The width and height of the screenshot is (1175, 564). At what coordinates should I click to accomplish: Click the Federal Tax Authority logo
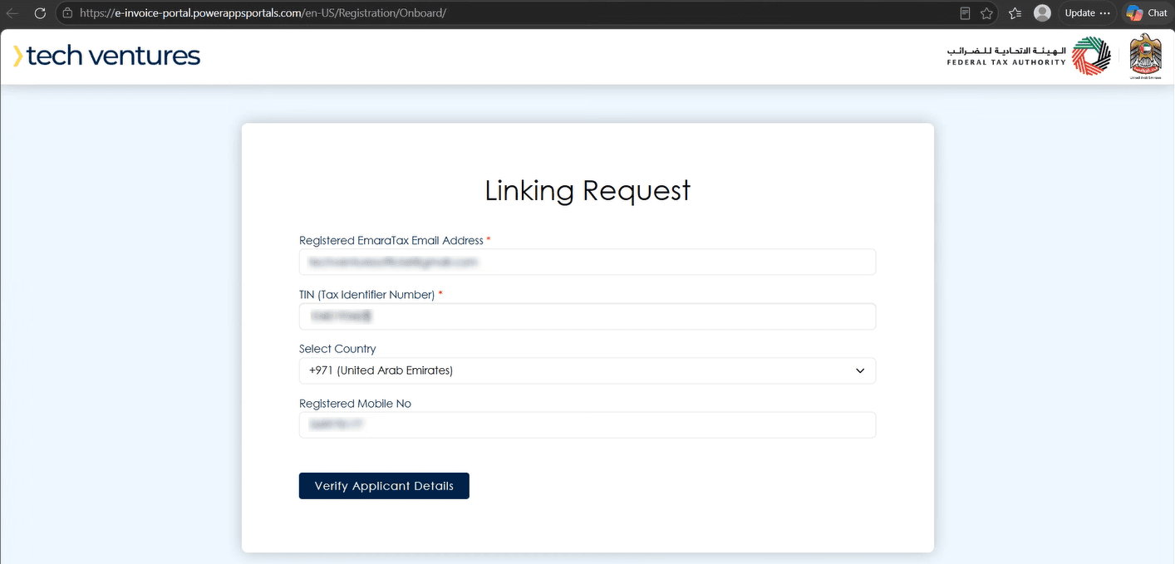pyautogui.click(x=1029, y=56)
